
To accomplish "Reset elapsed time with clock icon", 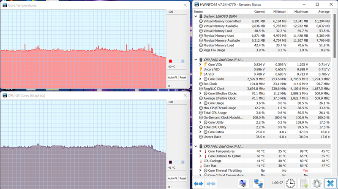I will 290,184.
